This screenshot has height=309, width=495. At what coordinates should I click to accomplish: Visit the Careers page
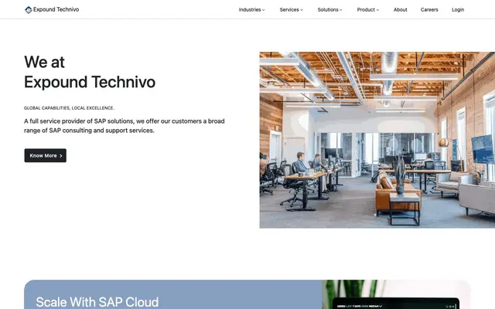coord(429,10)
